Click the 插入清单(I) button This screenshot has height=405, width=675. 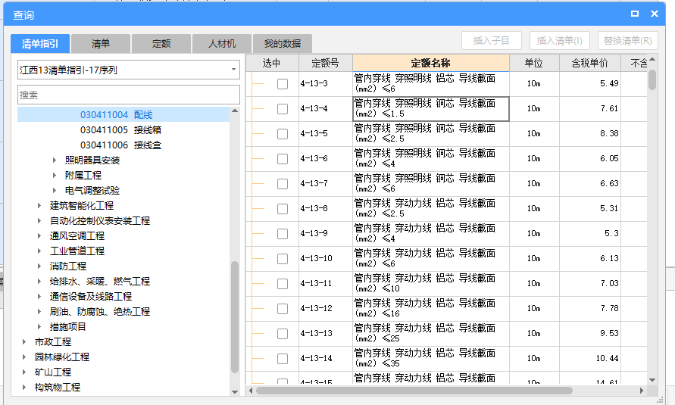coord(560,41)
